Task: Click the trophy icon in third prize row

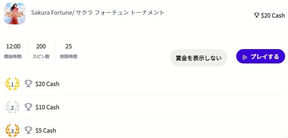Action: pos(28,130)
